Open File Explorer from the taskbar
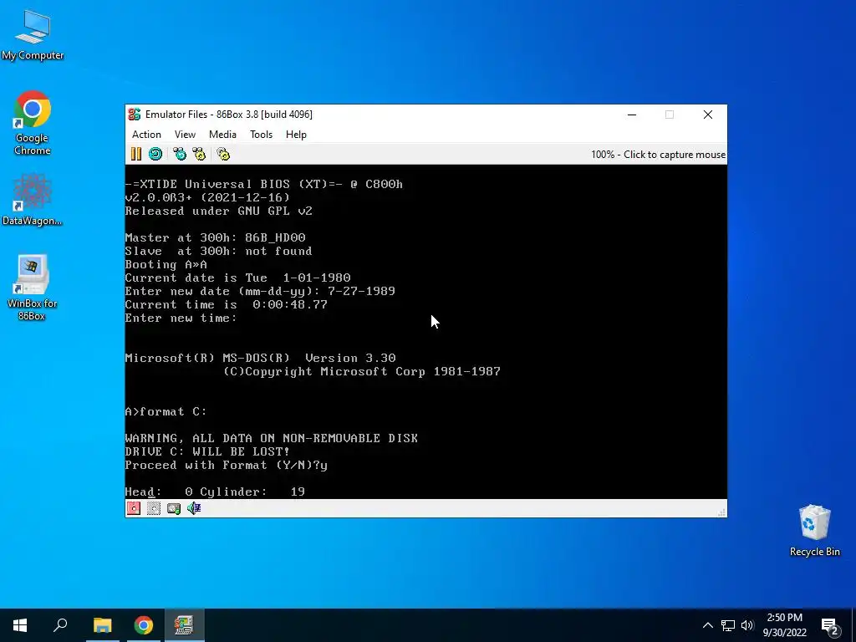Viewport: 856px width, 642px height. pyautogui.click(x=102, y=625)
